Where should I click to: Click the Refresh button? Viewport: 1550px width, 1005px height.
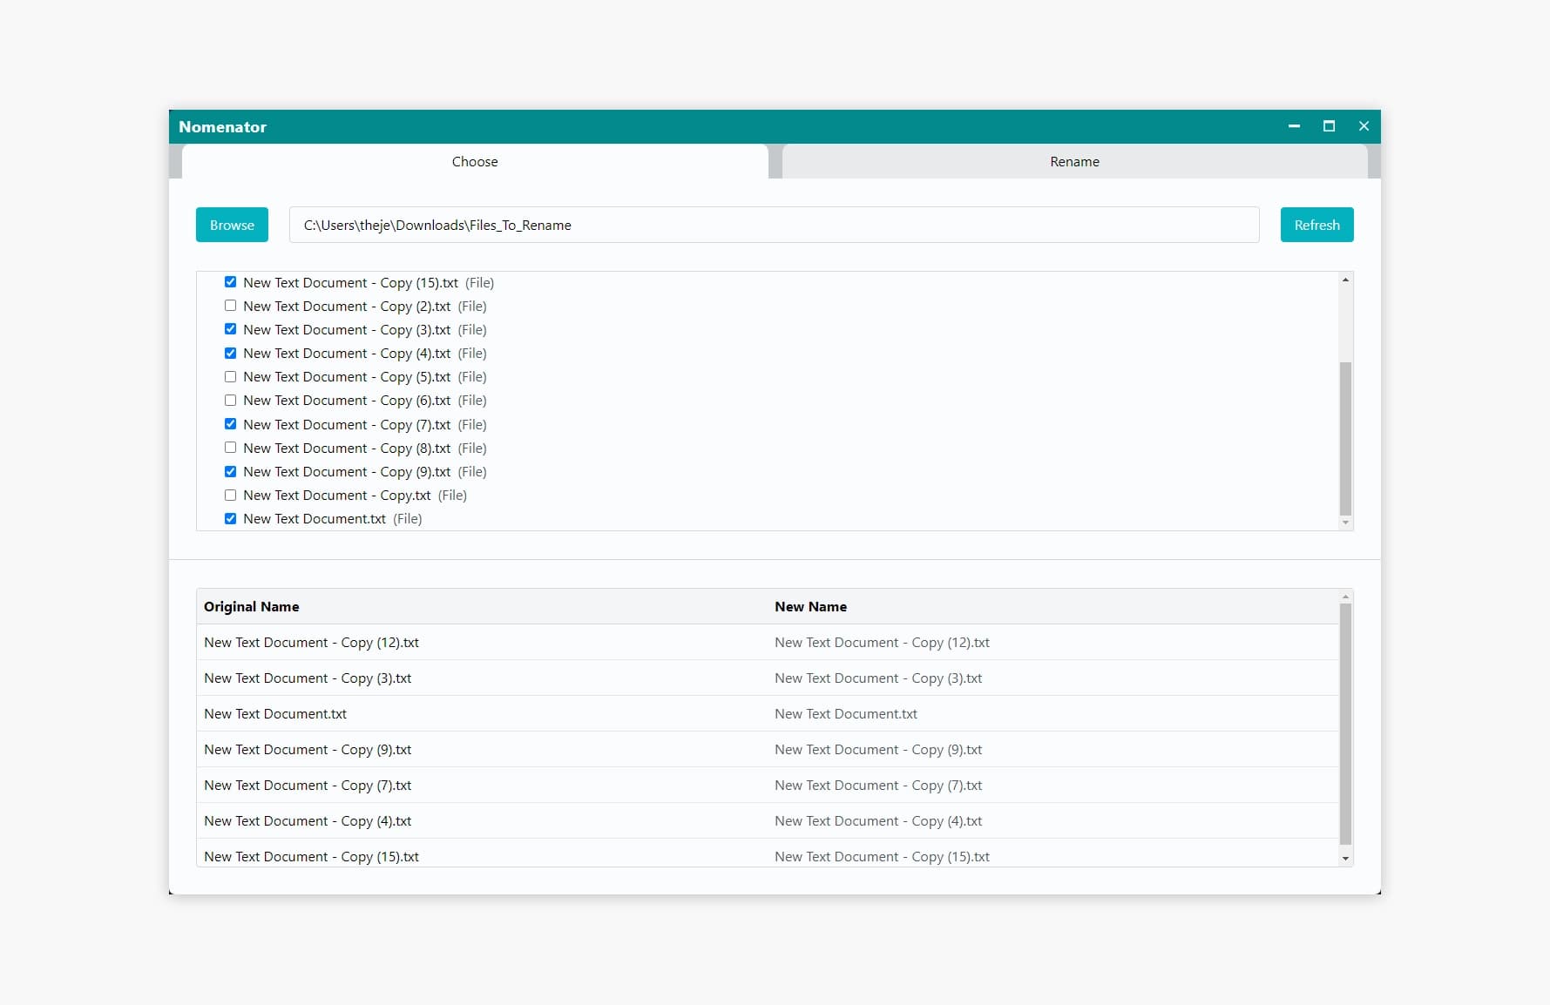(x=1316, y=225)
